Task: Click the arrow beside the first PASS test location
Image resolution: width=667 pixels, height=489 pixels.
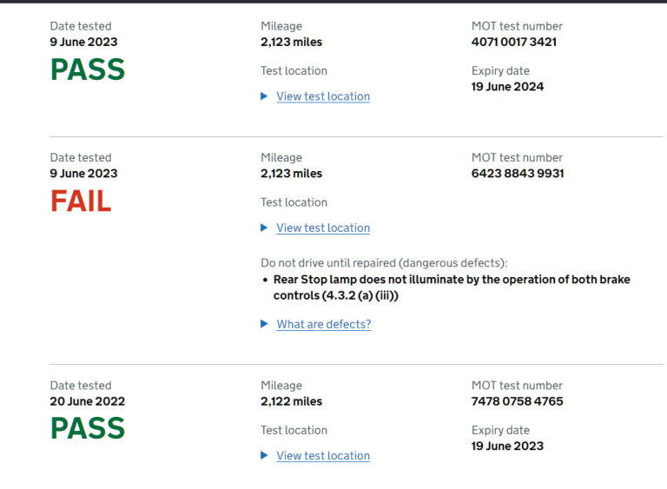Action: pos(265,96)
